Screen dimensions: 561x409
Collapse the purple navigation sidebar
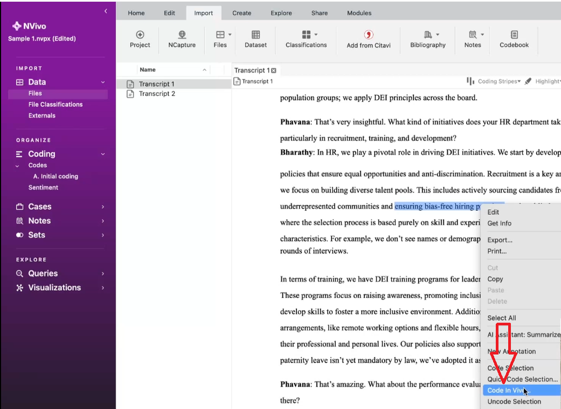[106, 11]
